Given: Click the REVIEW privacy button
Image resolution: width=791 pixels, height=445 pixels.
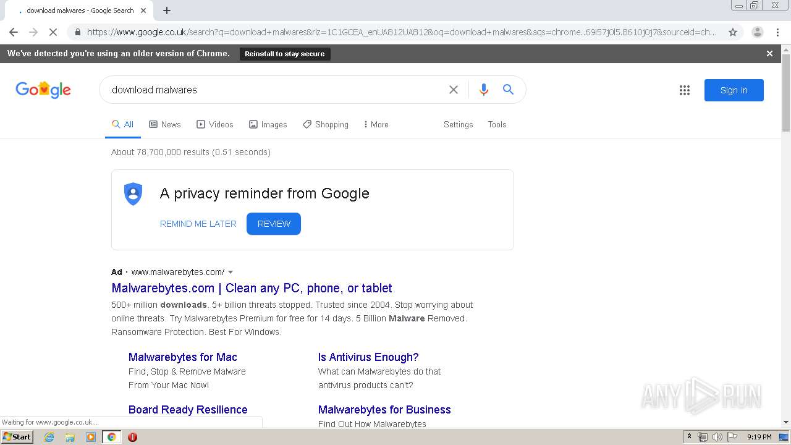Looking at the screenshot, I should point(274,224).
